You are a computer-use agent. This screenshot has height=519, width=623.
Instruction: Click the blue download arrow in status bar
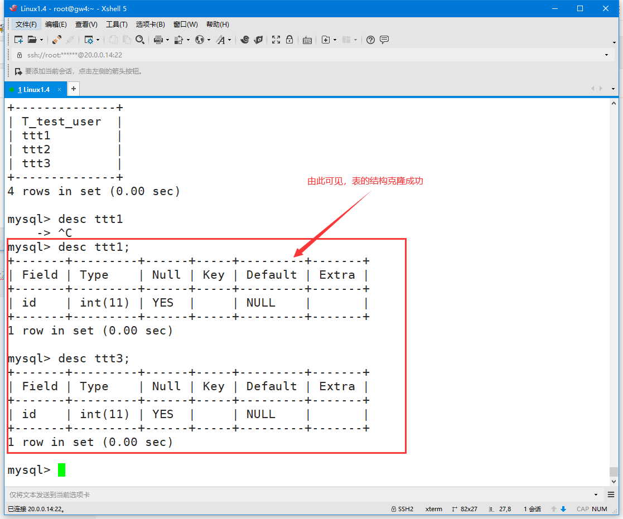(563, 509)
